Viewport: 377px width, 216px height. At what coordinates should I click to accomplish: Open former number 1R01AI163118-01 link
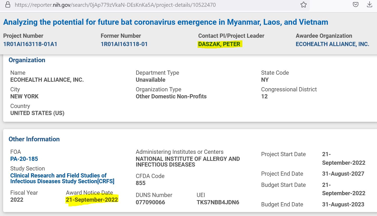tap(124, 44)
